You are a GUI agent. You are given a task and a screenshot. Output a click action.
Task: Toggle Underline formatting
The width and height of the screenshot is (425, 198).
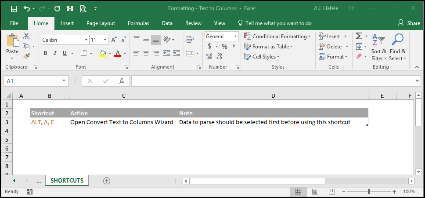tap(65, 53)
